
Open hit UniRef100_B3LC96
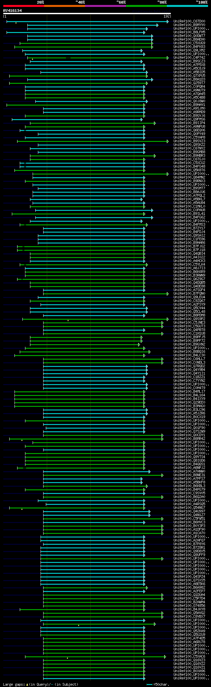[189, 410]
